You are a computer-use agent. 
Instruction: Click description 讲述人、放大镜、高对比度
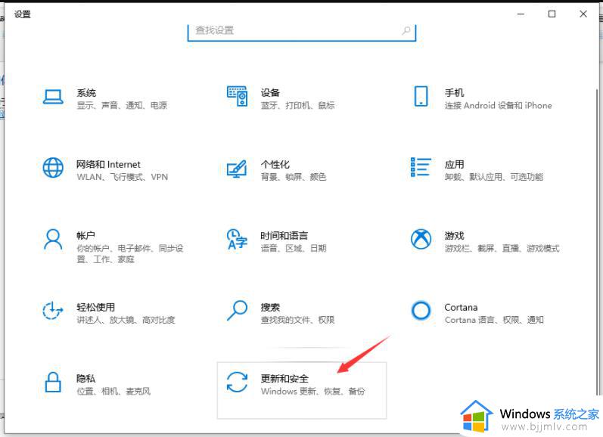tap(126, 320)
